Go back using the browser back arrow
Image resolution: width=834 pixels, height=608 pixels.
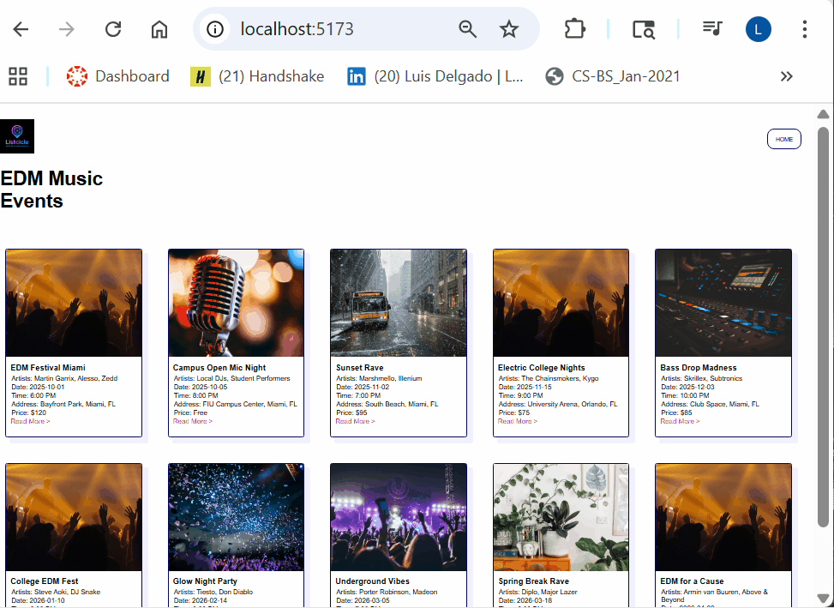[x=21, y=29]
